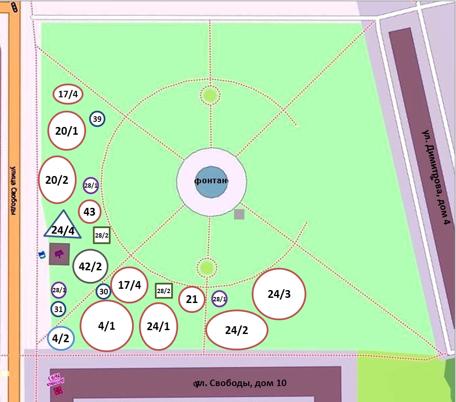Select the small blue circle numbered 31
The image size is (456, 402).
59,309
